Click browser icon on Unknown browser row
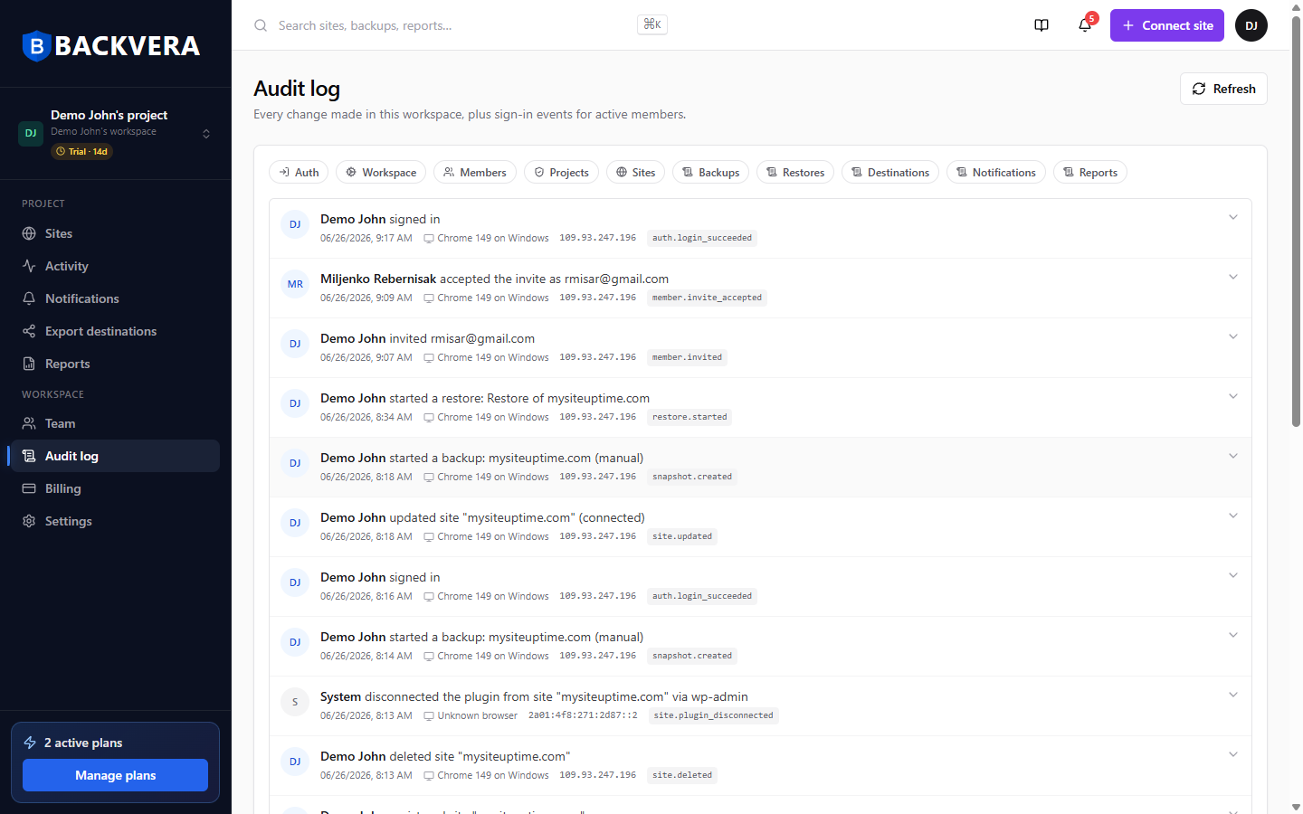 [x=429, y=716]
